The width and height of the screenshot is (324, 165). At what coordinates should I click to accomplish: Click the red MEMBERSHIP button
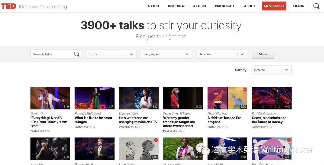coord(274,6)
